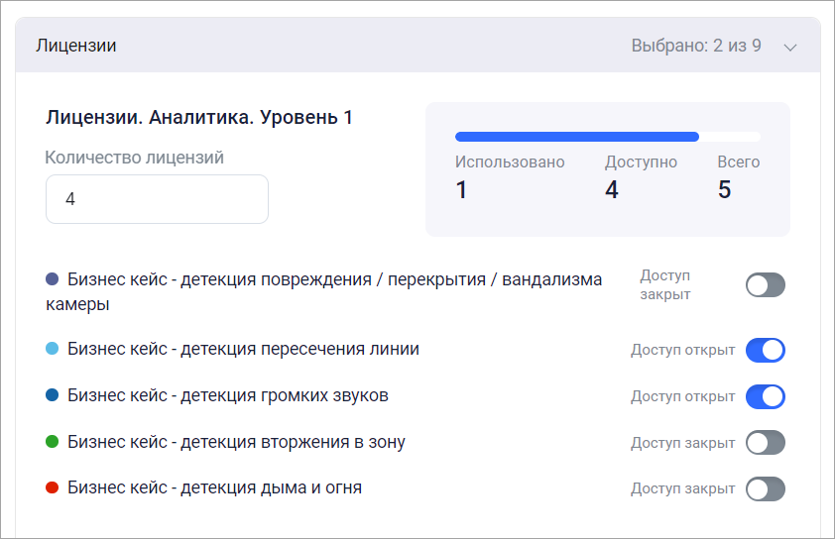Click purple dot of camera vandalism case

53,280
